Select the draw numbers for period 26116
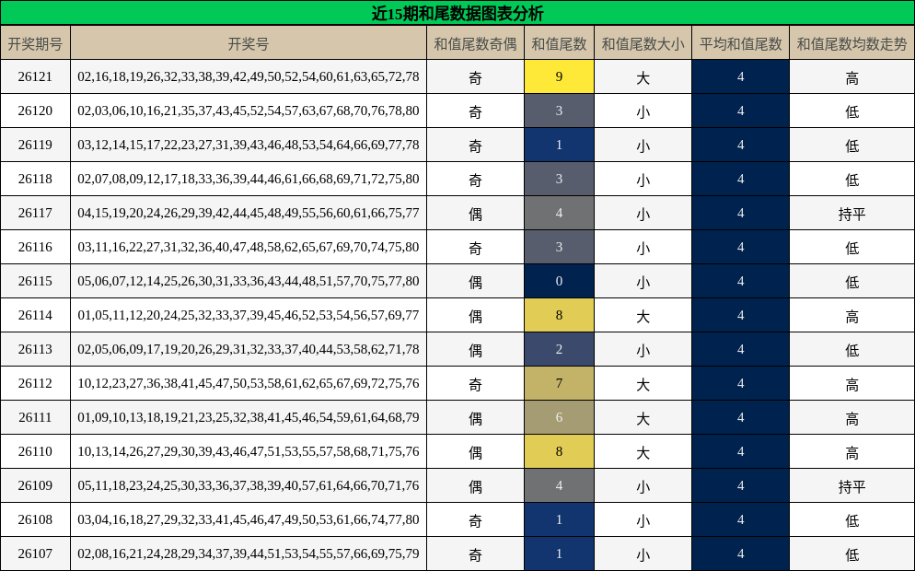 (249, 247)
